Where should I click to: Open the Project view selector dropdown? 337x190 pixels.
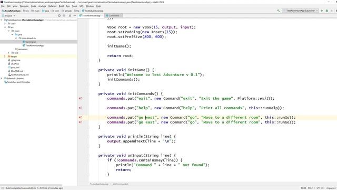8,16
